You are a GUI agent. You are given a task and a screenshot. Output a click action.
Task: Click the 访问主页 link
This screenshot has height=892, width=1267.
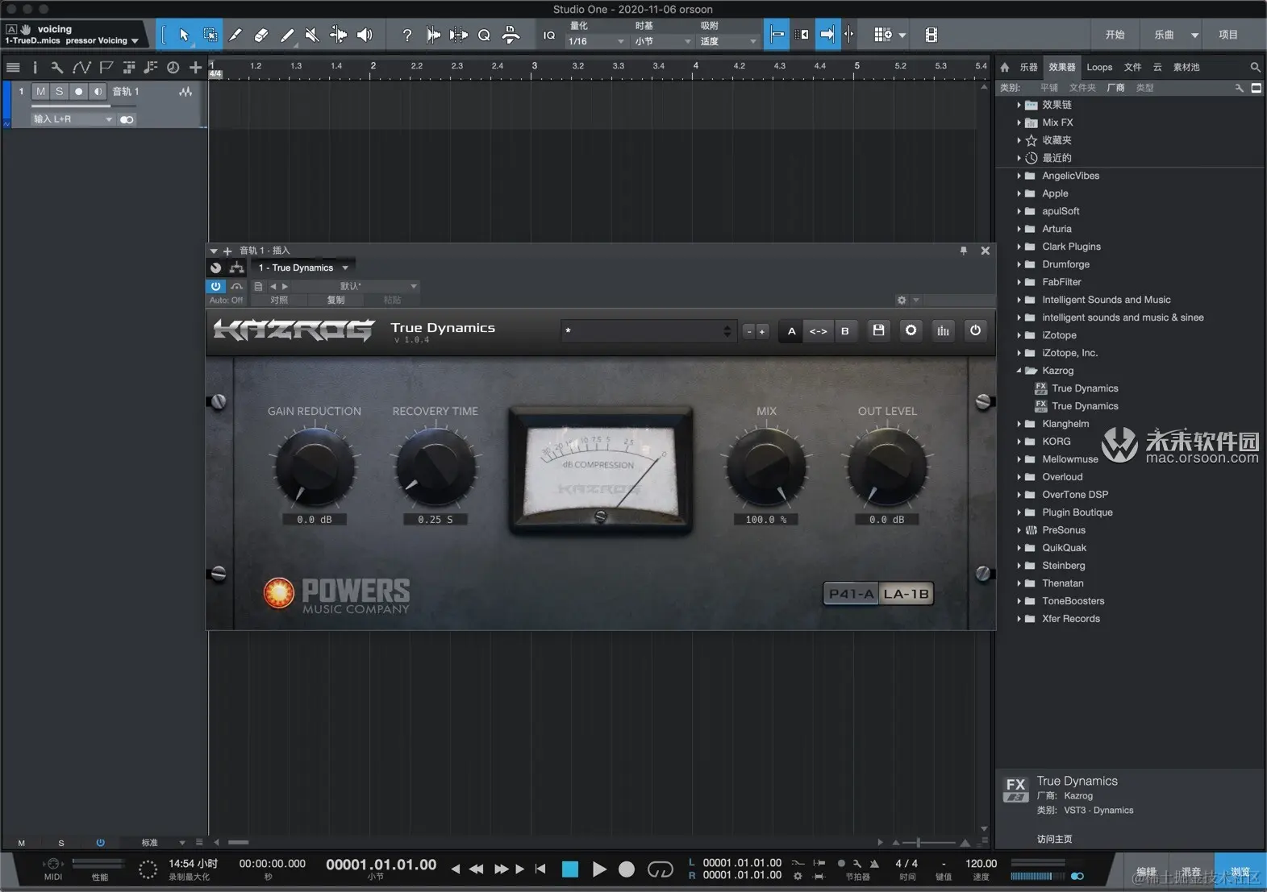[1054, 839]
